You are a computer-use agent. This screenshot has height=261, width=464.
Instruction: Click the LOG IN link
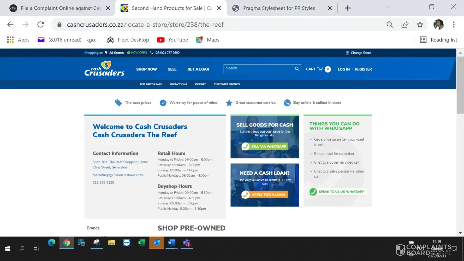pyautogui.click(x=344, y=69)
